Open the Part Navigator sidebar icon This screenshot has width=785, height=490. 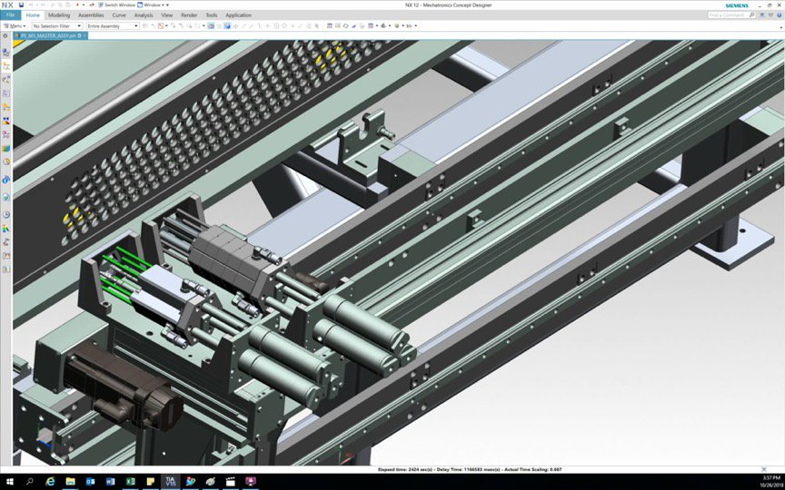click(6, 93)
